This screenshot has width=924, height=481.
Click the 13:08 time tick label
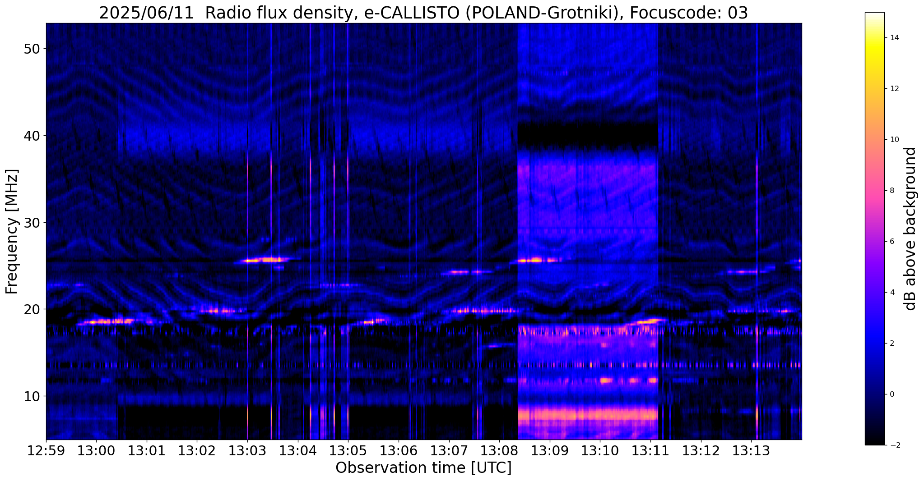pos(499,450)
